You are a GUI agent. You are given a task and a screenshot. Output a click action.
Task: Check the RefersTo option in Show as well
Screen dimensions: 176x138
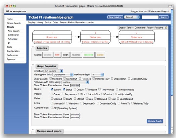(x=80, y=78)
